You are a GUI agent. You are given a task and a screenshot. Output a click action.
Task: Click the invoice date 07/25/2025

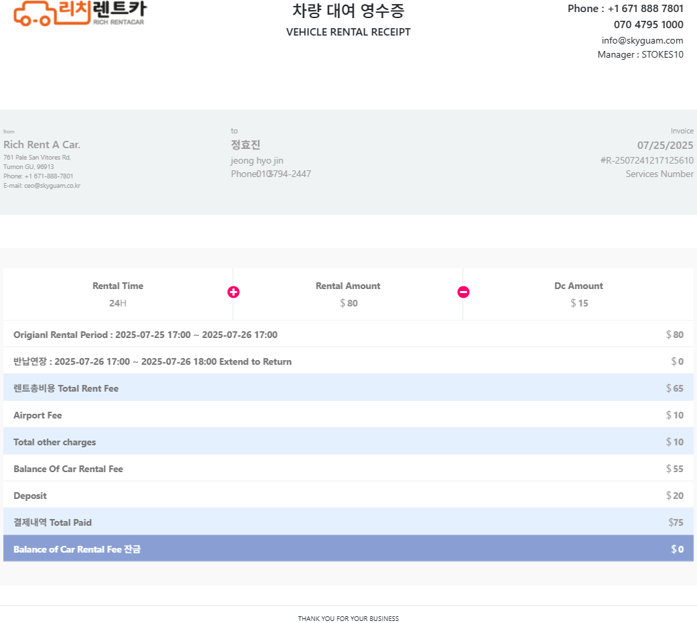coord(665,146)
